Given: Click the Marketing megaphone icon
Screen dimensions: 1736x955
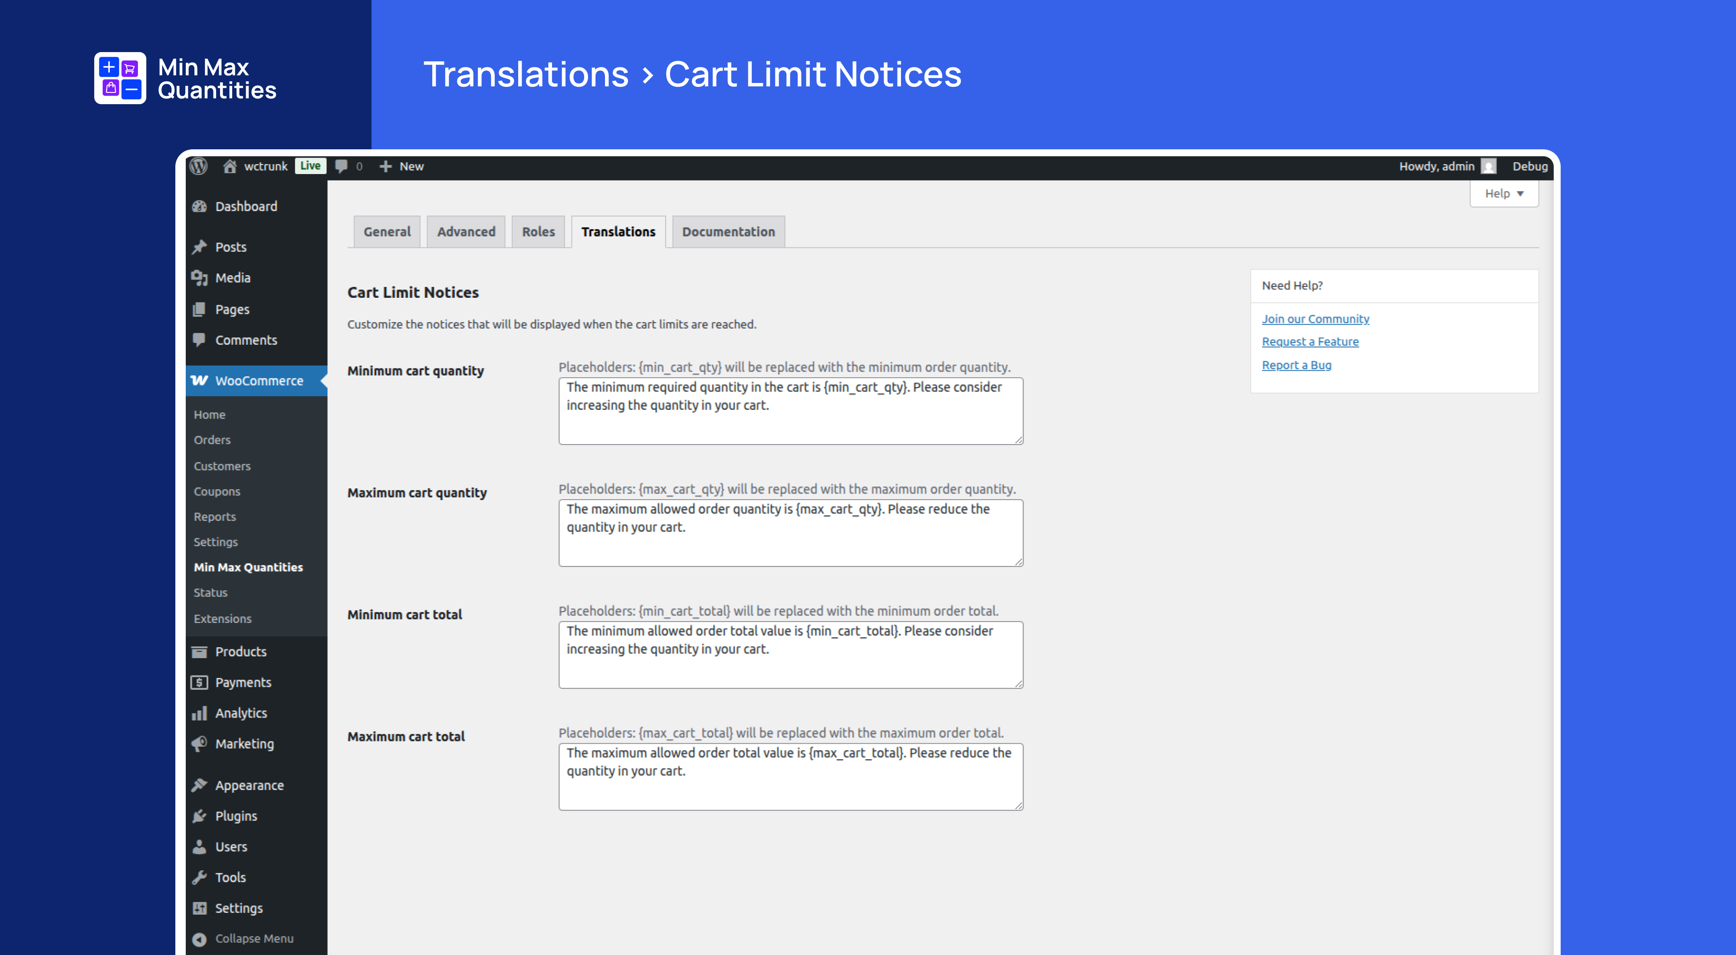Looking at the screenshot, I should click(200, 744).
